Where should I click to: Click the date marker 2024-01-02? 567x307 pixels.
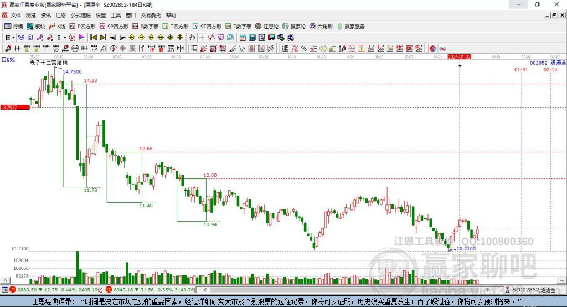coord(459,57)
